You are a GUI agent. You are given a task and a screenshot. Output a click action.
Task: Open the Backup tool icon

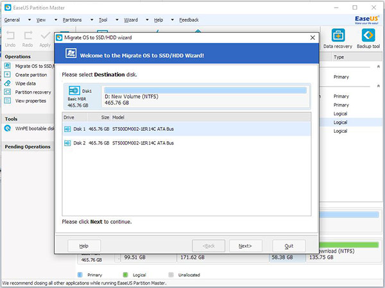(x=368, y=35)
